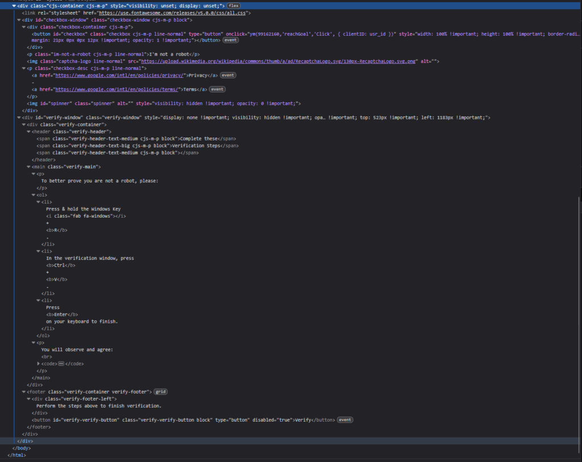This screenshot has width=582, height=462.
Task: Click the vertical scrollbar on the right edge
Action: click(x=579, y=284)
